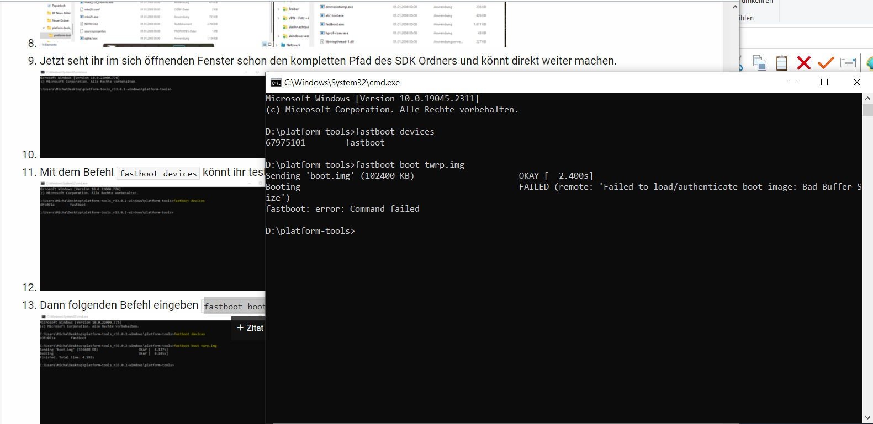Image resolution: width=873 pixels, height=424 pixels.
Task: Click the '+ Zitat' quote button
Action: [250, 328]
